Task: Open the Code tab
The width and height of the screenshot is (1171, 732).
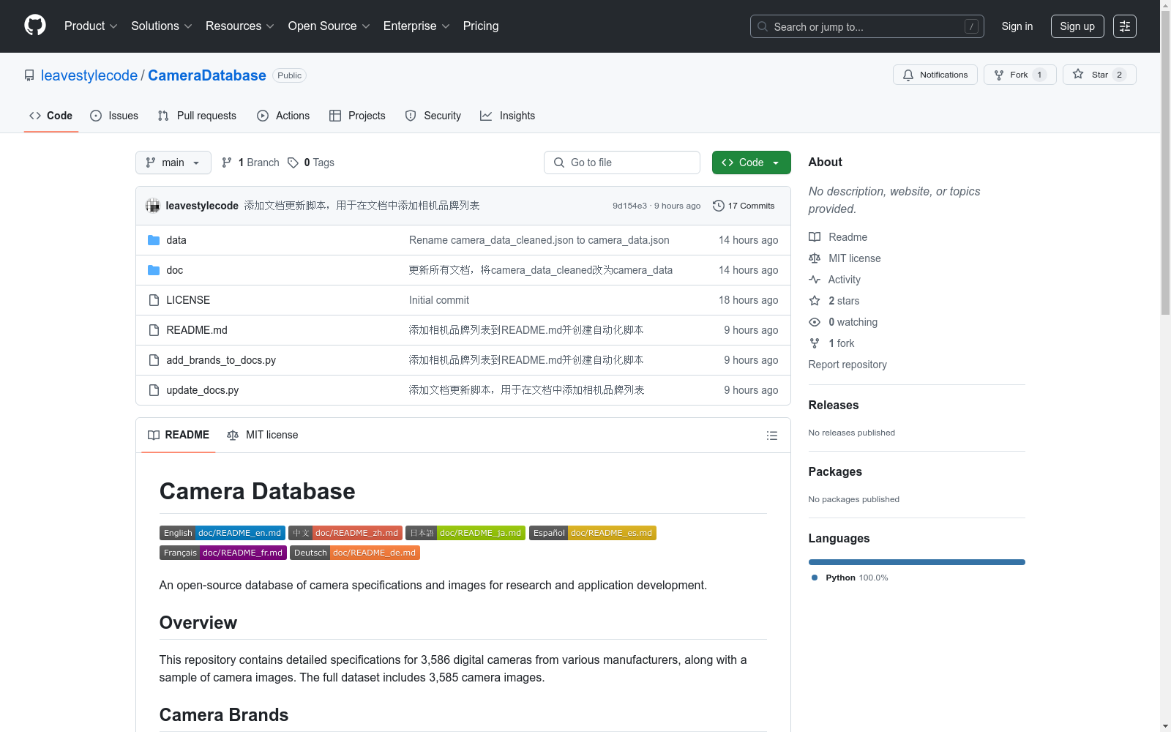Action: 51,116
